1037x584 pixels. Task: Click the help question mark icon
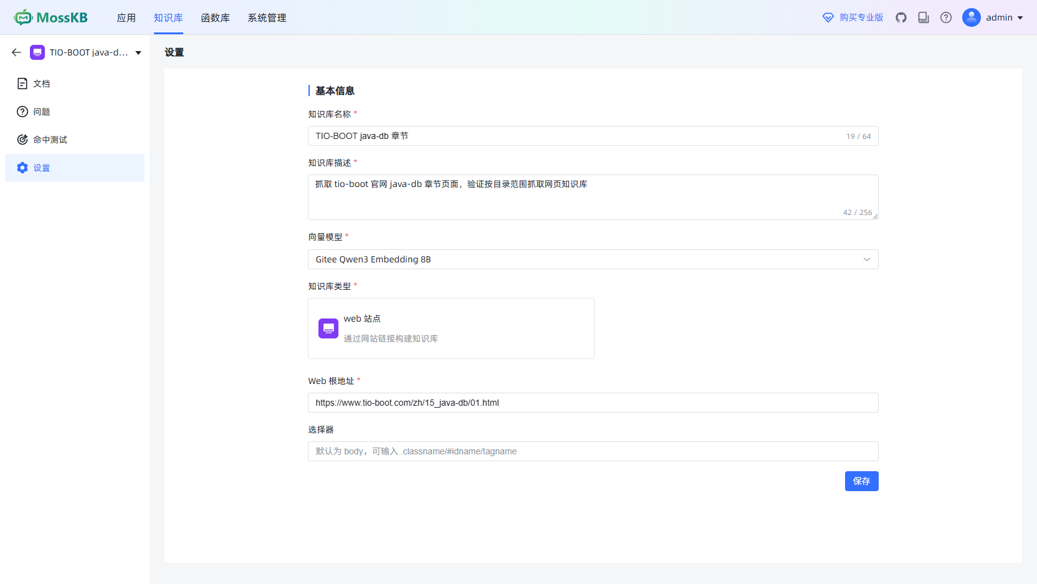[946, 17]
